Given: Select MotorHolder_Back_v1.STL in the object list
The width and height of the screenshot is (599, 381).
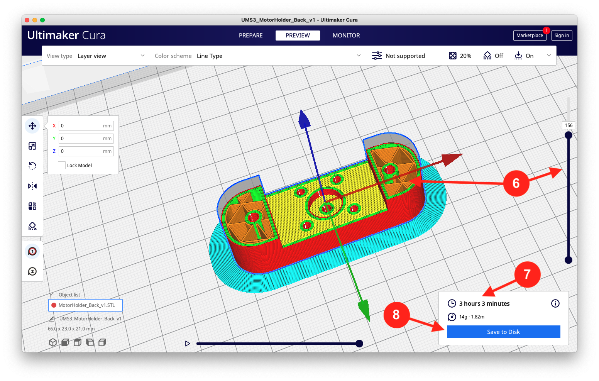Looking at the screenshot, I should 85,305.
